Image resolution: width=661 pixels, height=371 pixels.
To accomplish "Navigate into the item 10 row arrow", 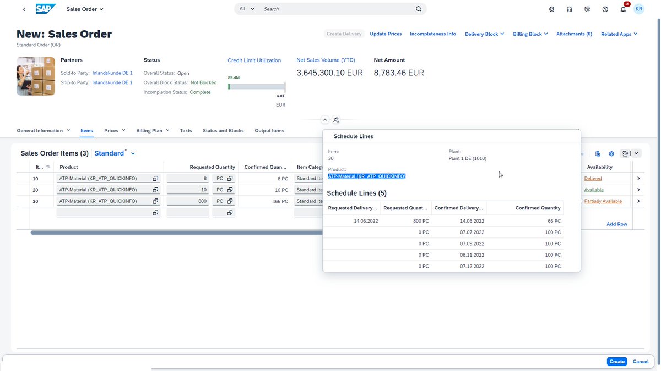I will [638, 179].
